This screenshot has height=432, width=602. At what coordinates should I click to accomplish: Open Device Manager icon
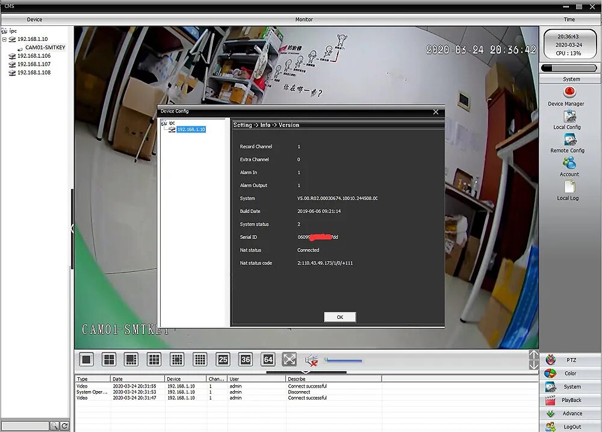point(569,93)
